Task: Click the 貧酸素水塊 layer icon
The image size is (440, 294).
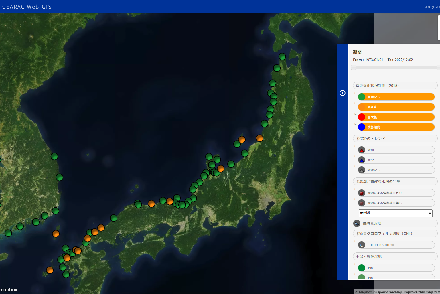Action: pos(357,224)
